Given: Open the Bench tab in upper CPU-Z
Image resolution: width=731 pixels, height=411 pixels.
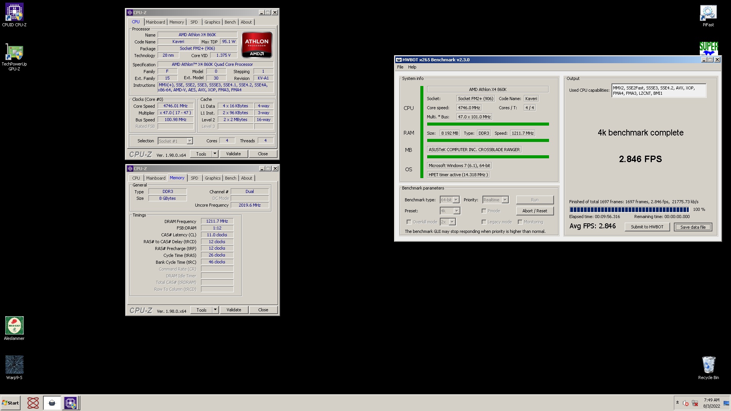Looking at the screenshot, I should coord(230,22).
